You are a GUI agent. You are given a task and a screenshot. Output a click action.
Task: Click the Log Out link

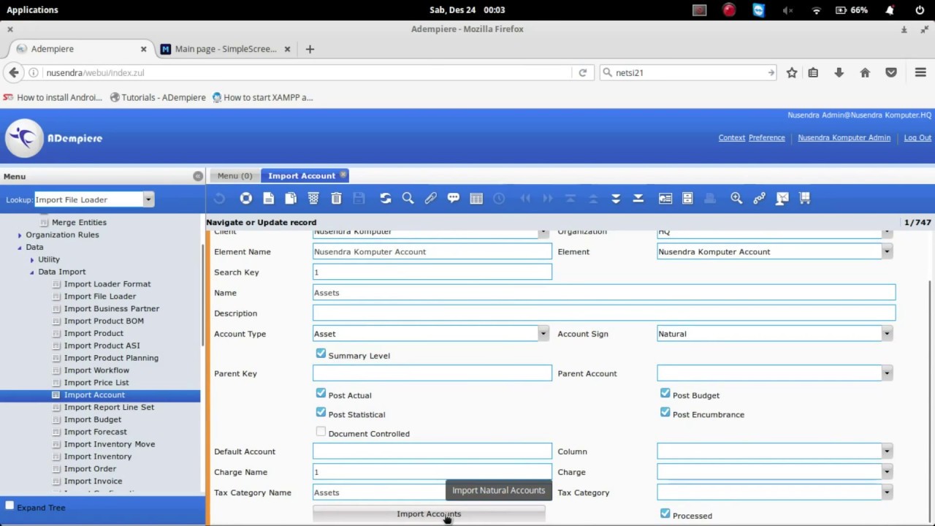tap(917, 137)
